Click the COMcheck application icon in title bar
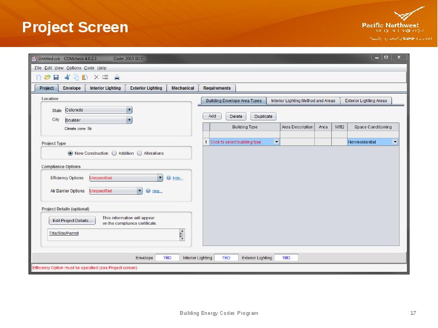This screenshot has height=328, width=438. (34, 58)
